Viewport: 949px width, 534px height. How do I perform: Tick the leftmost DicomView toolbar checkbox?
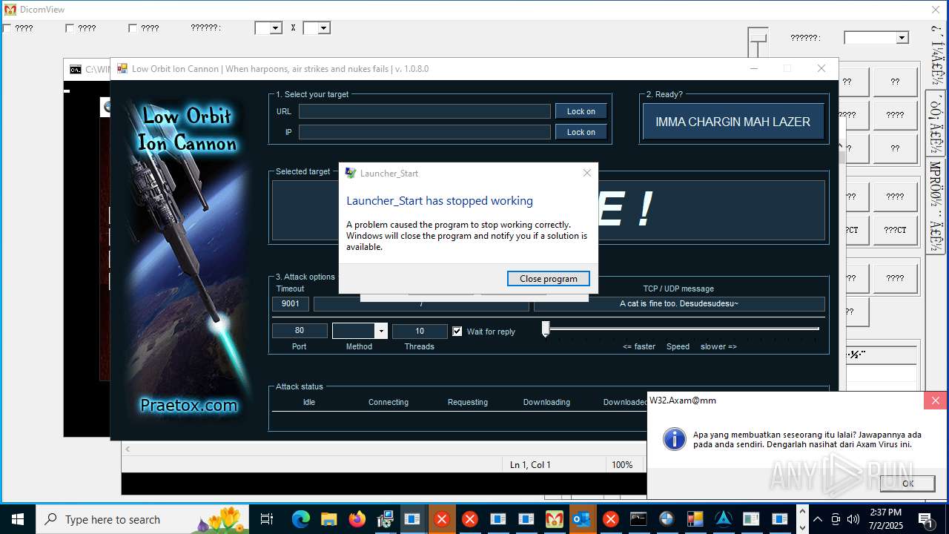7,28
